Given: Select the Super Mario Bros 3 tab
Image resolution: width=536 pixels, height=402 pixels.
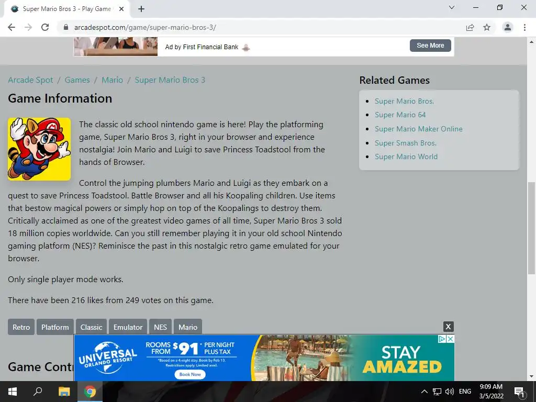Looking at the screenshot, I should pyautogui.click(x=67, y=9).
